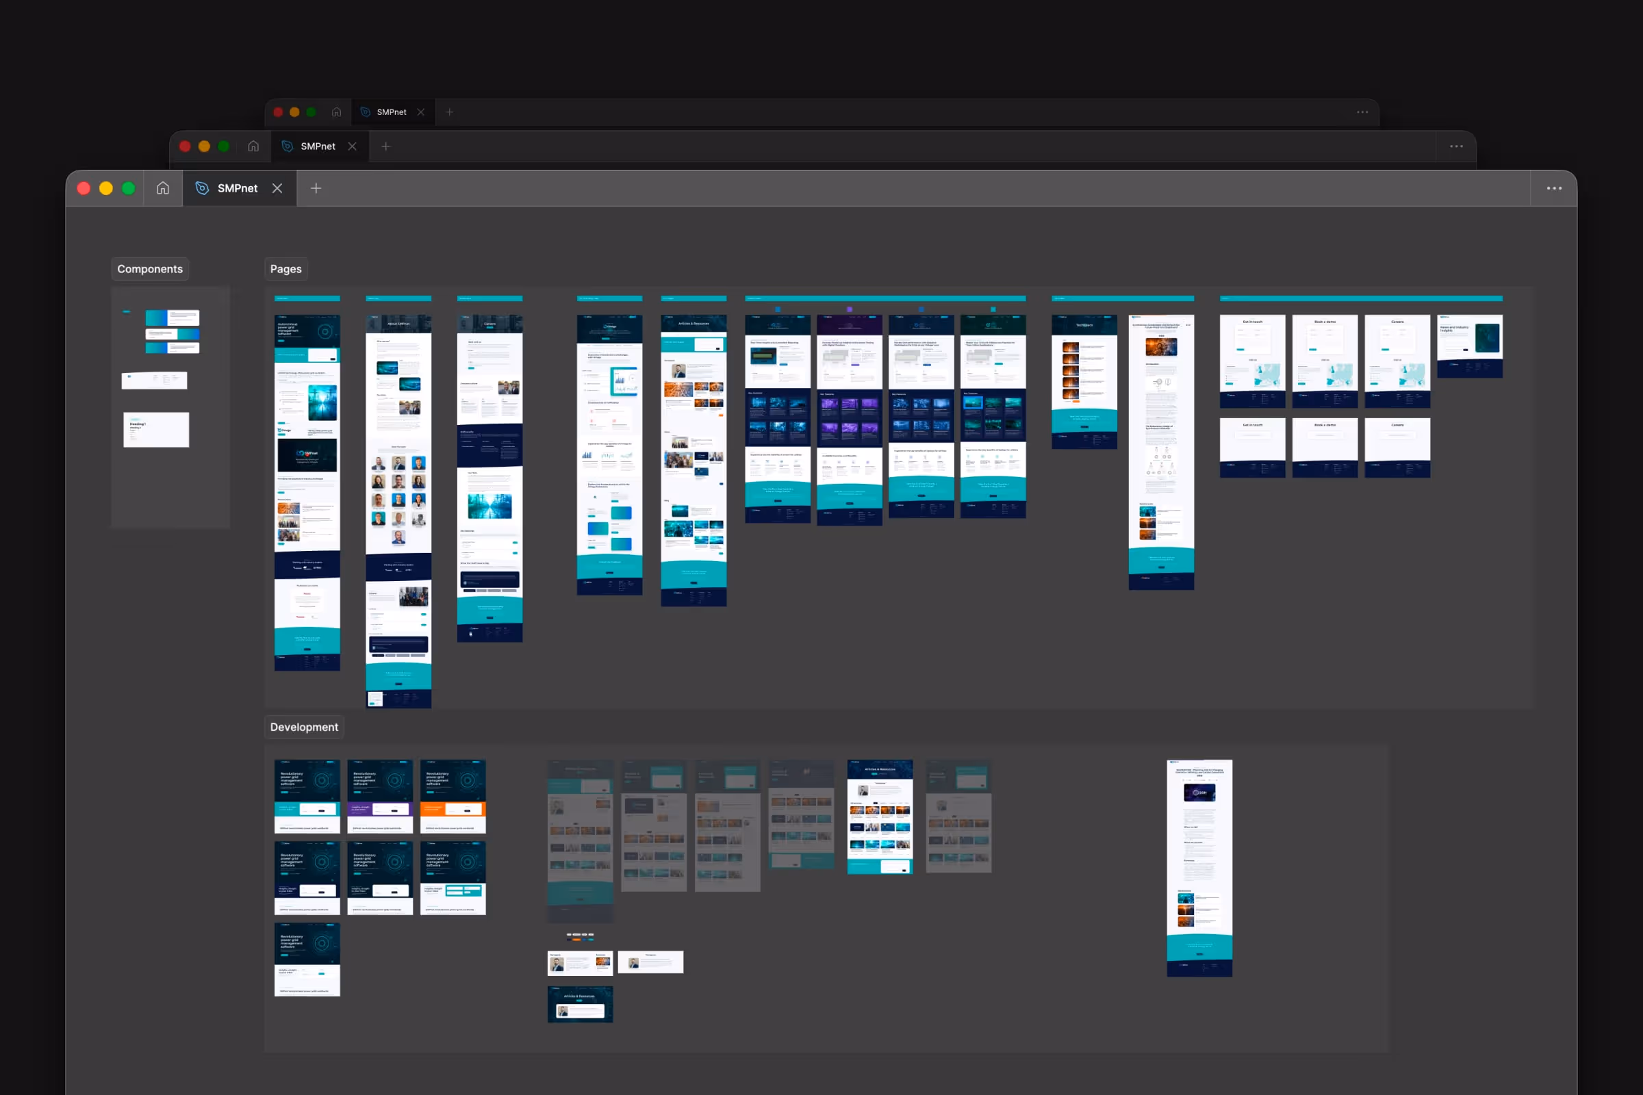
Task: Click the green full-screen button of the front window
Action: (x=129, y=189)
